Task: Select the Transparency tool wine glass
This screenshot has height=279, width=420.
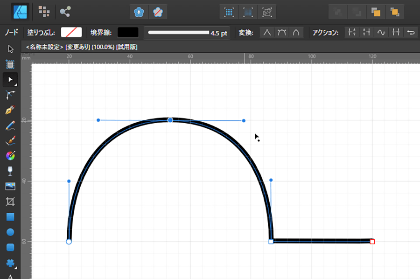Action: tap(10, 171)
